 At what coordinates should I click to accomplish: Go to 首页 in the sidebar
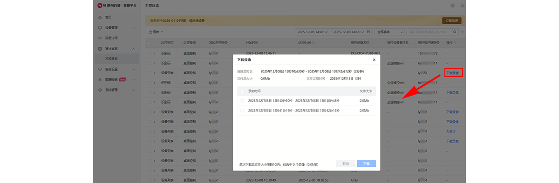[x=108, y=17]
